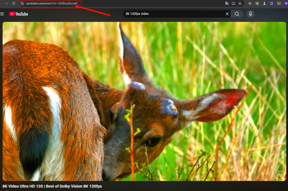Go to YouTube home via logo
The image size is (288, 191).
[x=19, y=14]
